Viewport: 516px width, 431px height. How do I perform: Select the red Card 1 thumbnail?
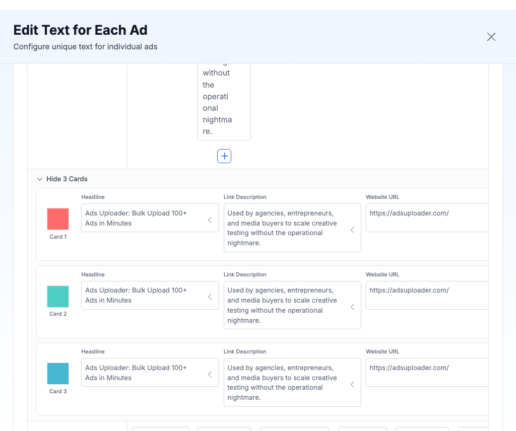58,219
